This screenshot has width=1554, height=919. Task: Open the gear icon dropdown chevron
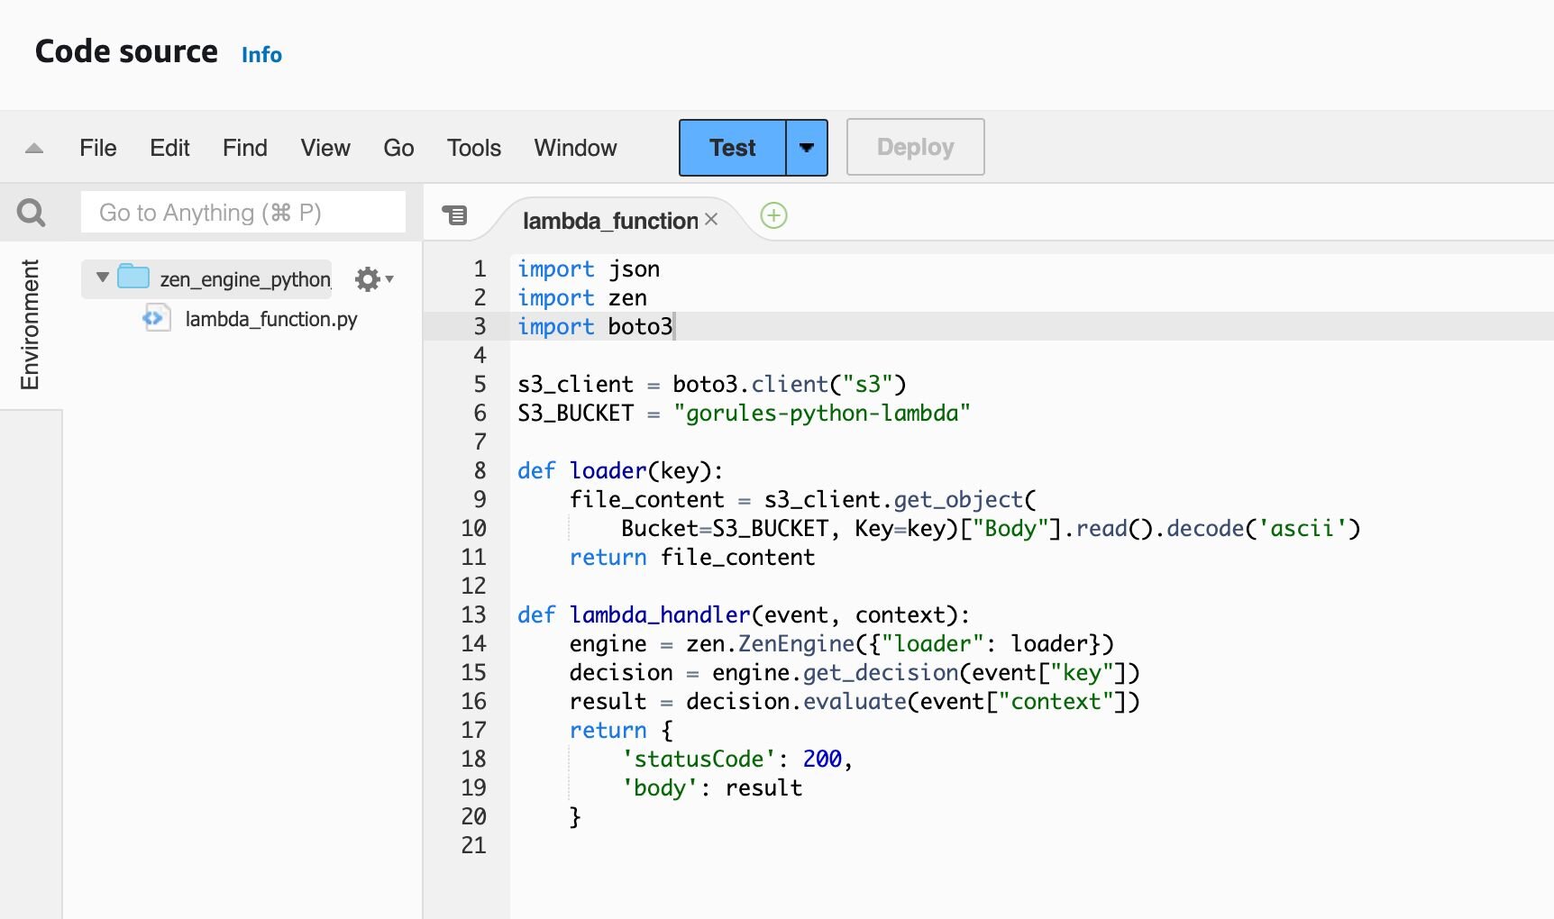point(388,279)
